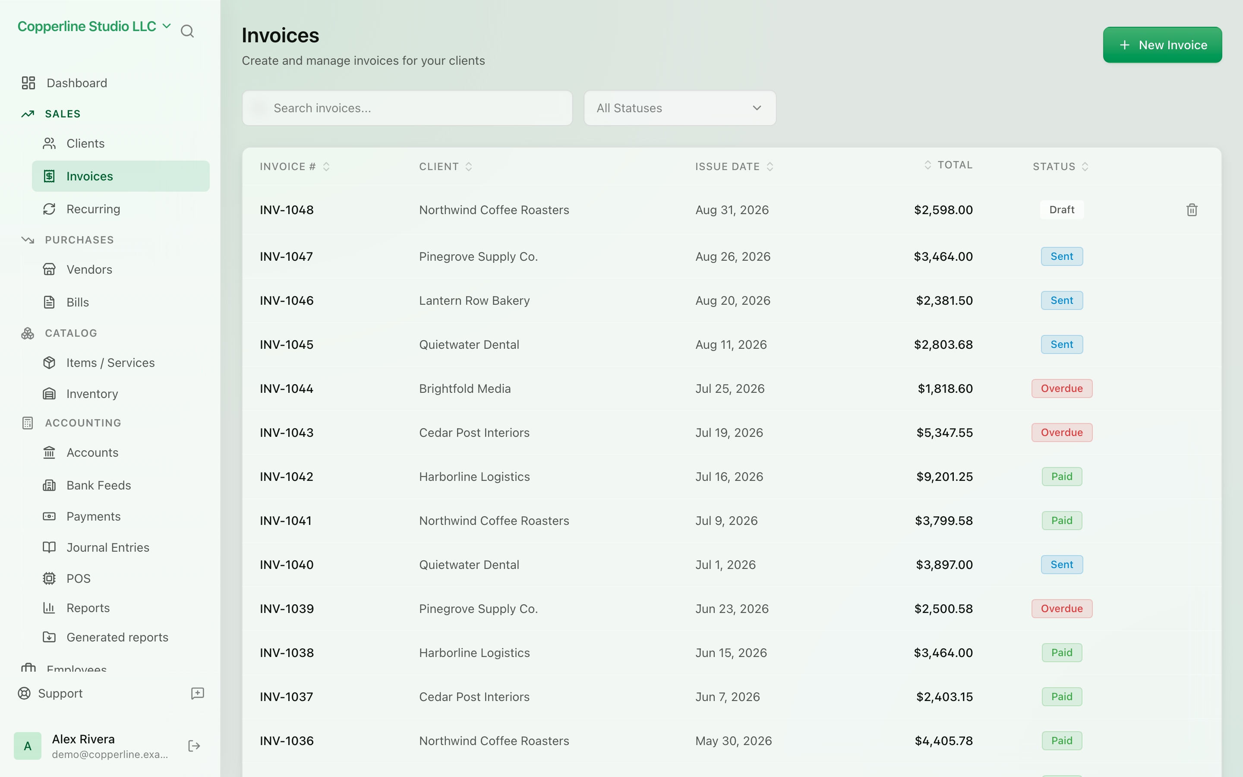
Task: Open the Clients people icon
Action: pyautogui.click(x=49, y=143)
